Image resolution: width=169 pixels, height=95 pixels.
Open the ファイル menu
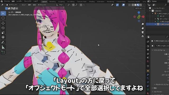(x=7, y=1)
